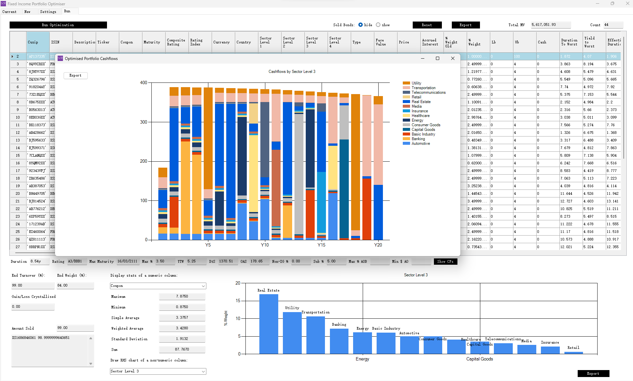
Task: Click the Optimised Portfolio Cashflows window icon
Action: pyautogui.click(x=60, y=58)
